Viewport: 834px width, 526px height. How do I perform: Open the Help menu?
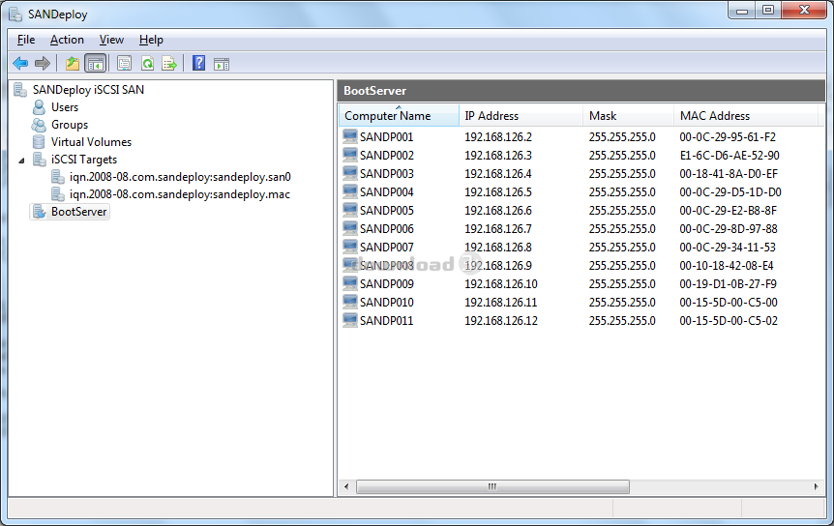[x=151, y=40]
